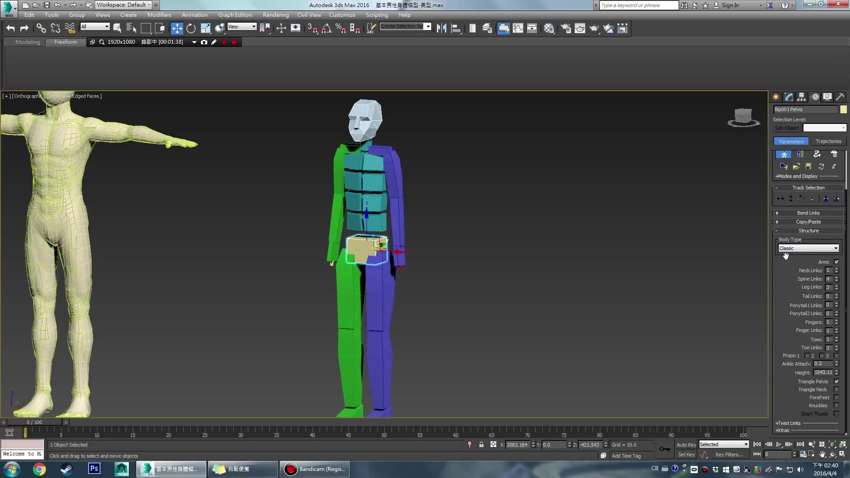Open the Modifiers menu
Screen dimensions: 850x478
point(159,15)
